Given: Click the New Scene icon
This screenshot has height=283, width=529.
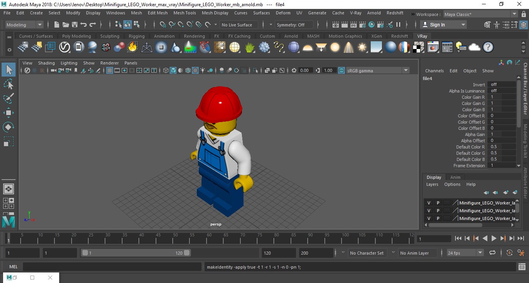Looking at the screenshot, I should [x=57, y=25].
